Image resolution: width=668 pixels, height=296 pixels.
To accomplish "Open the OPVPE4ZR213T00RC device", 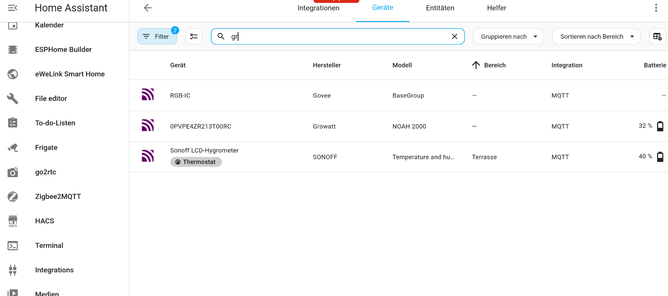I will tap(201, 127).
